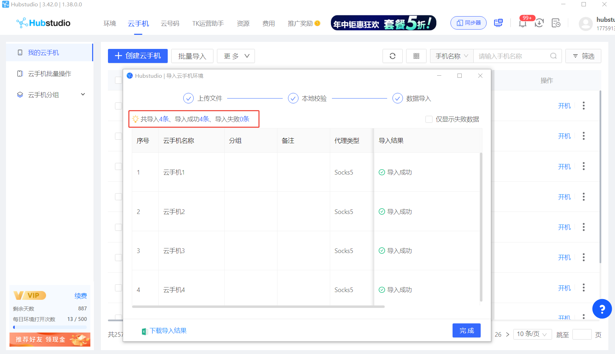Screen dimensions: 615x354
Task: Click the 创建云手机 button
Action: coord(138,56)
